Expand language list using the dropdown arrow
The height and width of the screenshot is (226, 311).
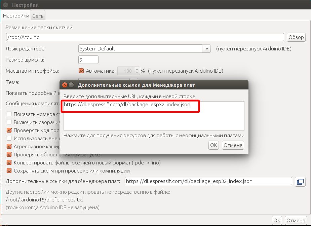click(206, 49)
